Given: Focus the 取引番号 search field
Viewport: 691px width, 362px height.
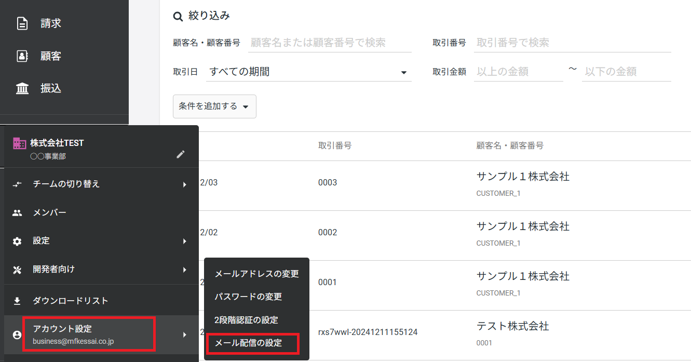Looking at the screenshot, I should pyautogui.click(x=573, y=43).
